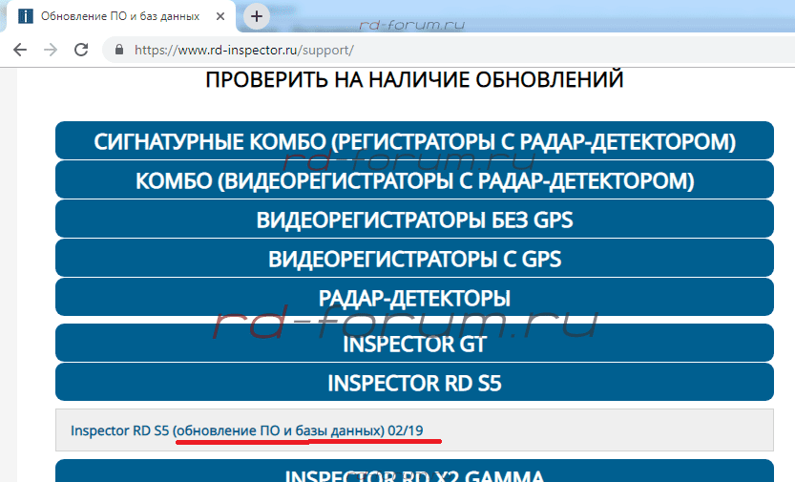
Task: Select the 'Обновление ПО и баз данных' browser tab
Action: click(120, 16)
